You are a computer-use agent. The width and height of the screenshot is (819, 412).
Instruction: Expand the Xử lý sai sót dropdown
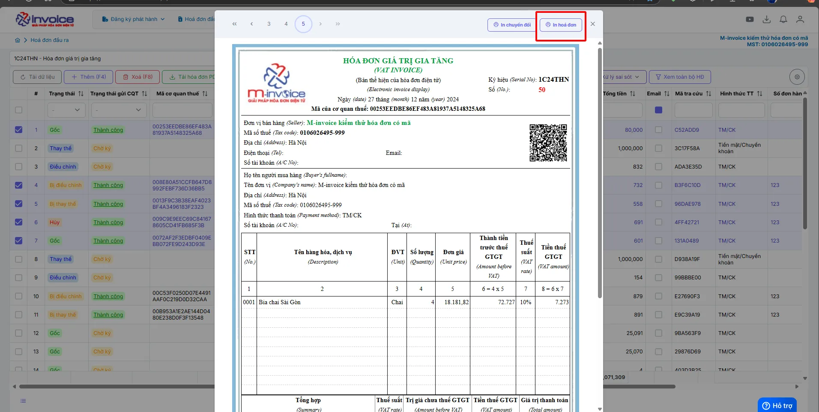(624, 77)
